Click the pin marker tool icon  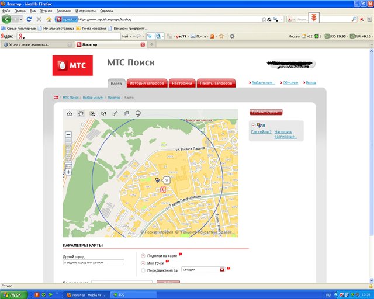click(138, 113)
